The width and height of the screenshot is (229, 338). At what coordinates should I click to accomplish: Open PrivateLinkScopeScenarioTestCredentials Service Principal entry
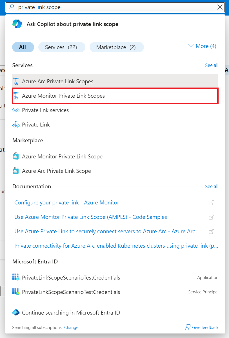pyautogui.click(x=71, y=292)
